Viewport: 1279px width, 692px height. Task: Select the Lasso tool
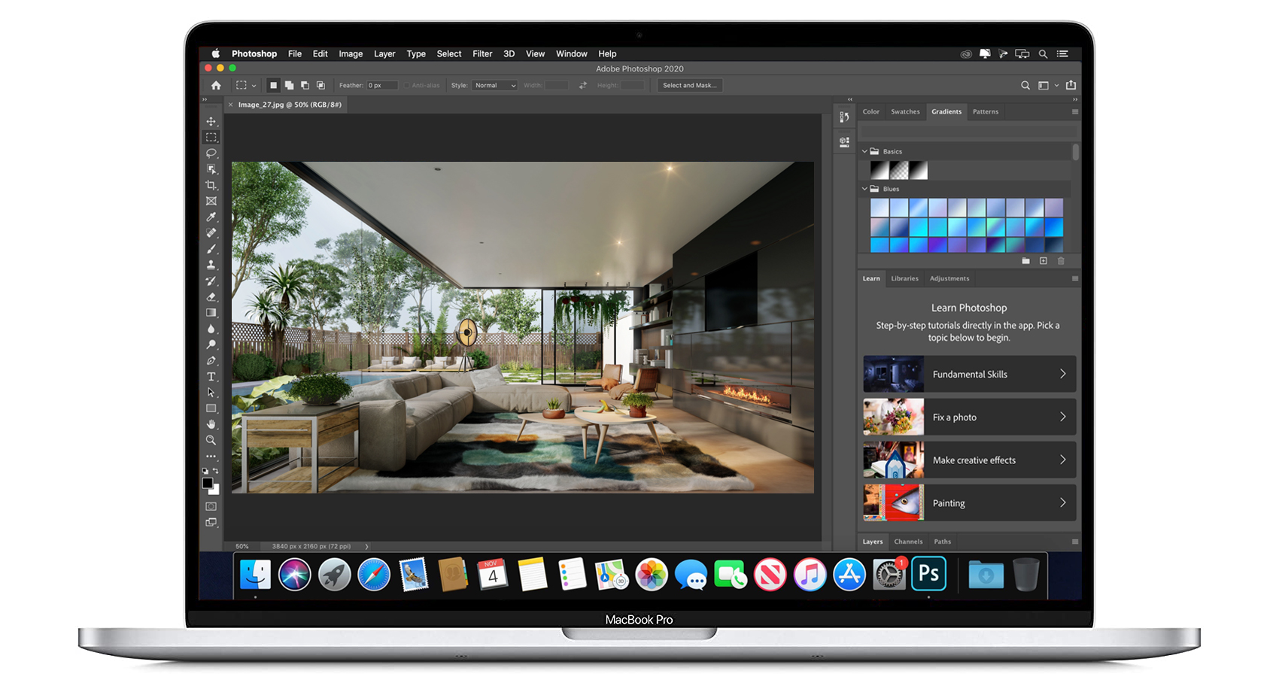point(211,153)
